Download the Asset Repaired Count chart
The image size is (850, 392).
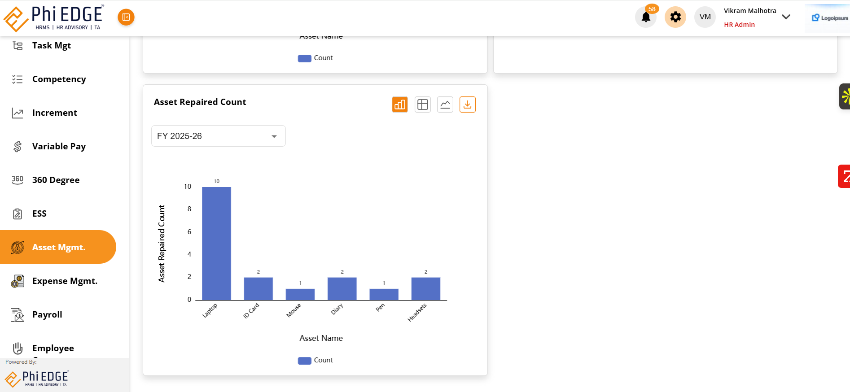[x=467, y=105]
